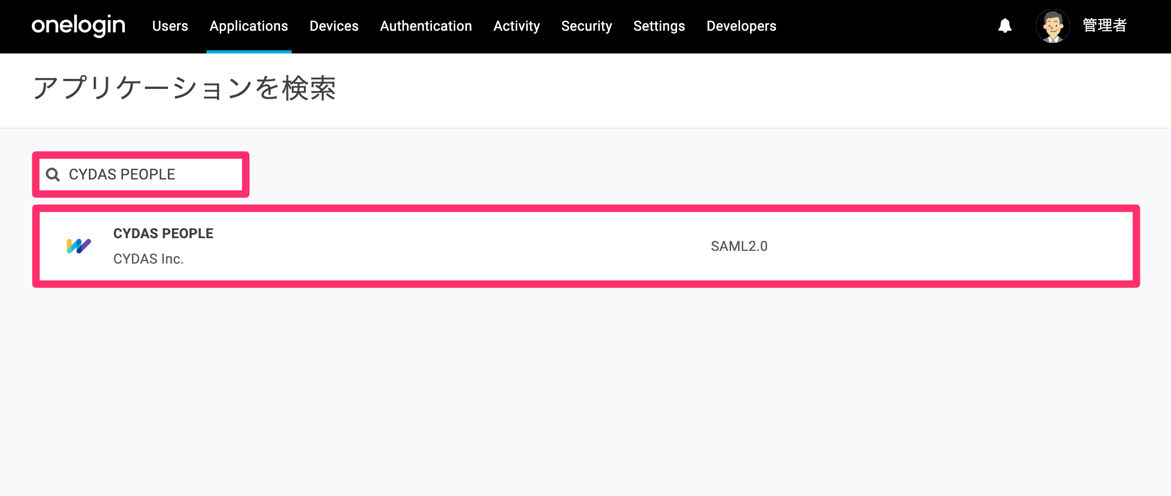Focus the CYDAS PEOPLE search field
Viewport: 1171px width, 496px height.
point(141,174)
